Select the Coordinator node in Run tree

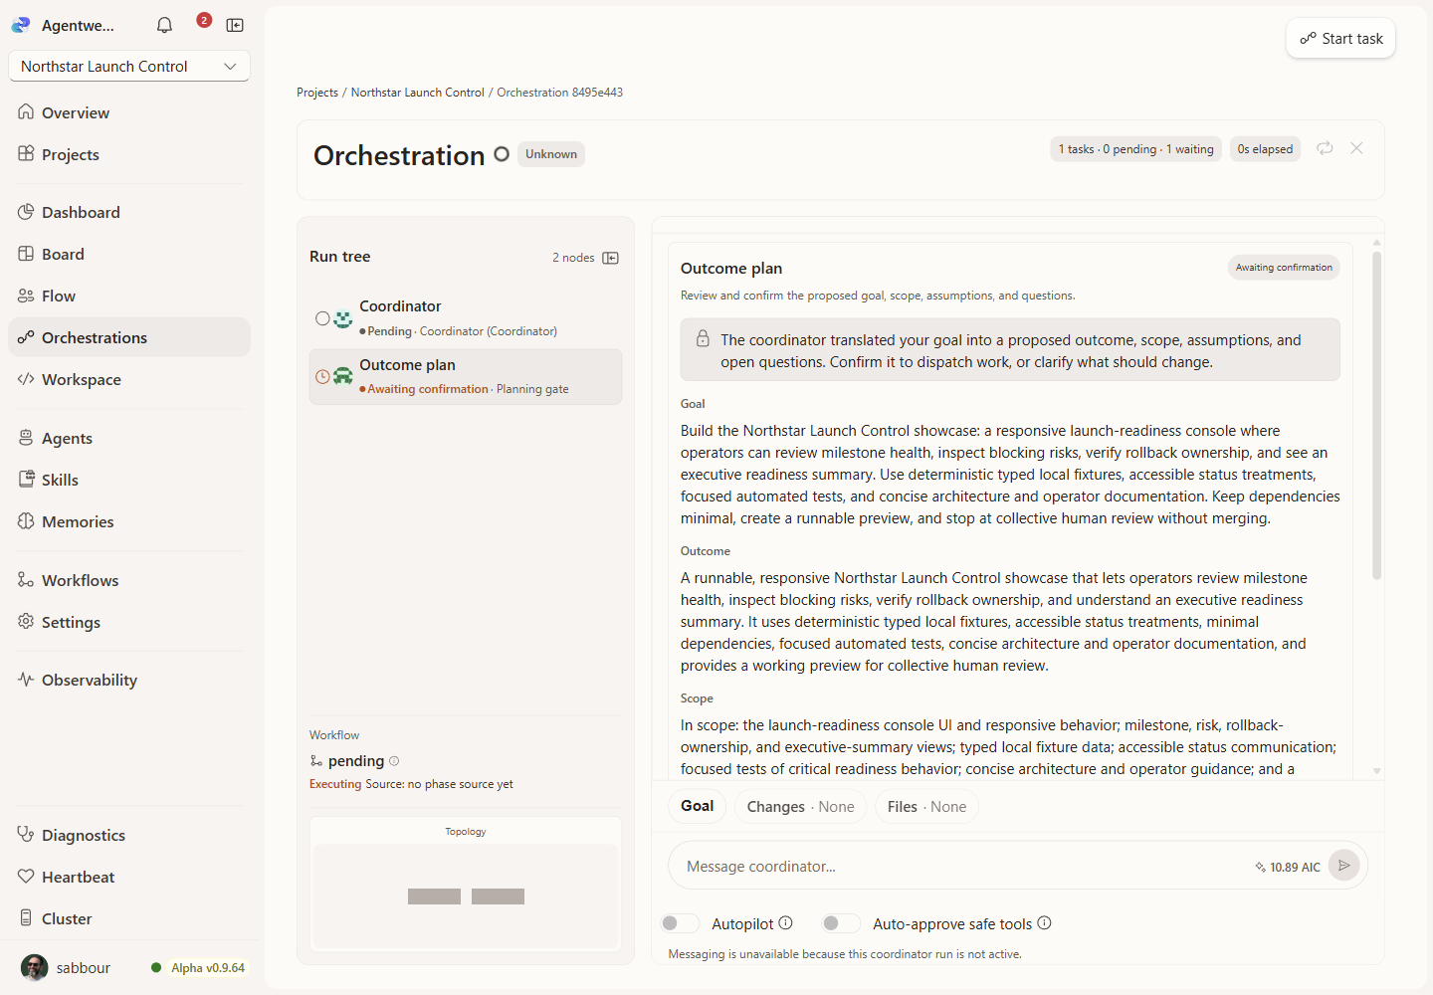tap(466, 318)
